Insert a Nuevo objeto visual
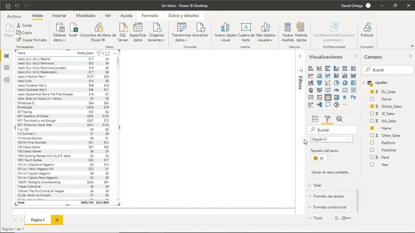Image resolution: width=415 pixels, height=233 pixels. click(226, 32)
